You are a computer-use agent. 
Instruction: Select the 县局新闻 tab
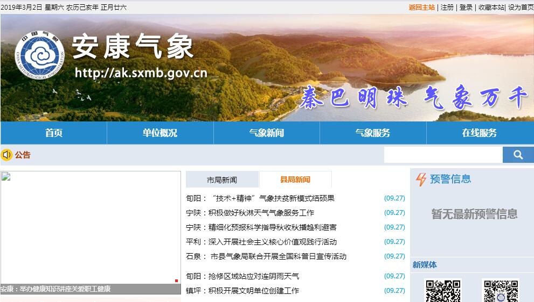[295, 179]
